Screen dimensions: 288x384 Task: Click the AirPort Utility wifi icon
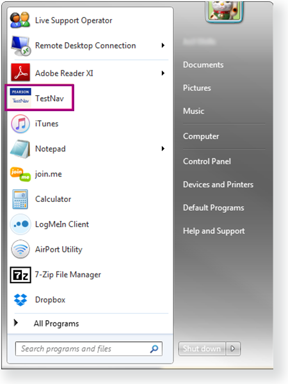pos(20,249)
